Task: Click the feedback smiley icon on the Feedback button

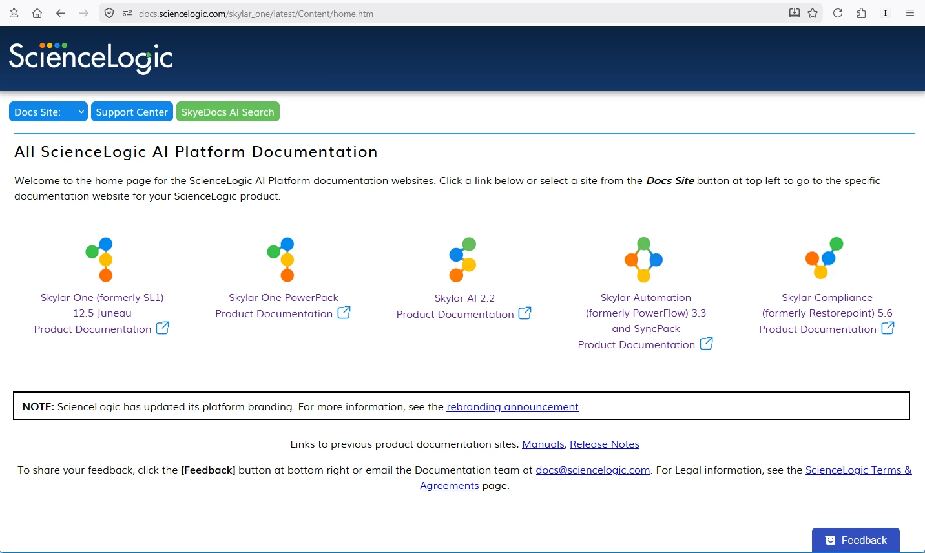Action: 829,539
